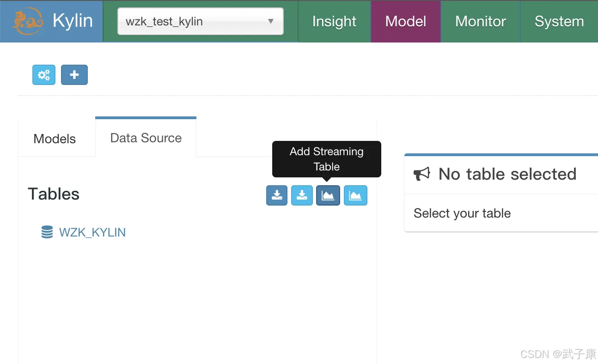Image resolution: width=598 pixels, height=364 pixels.
Task: Click the project selector dropdown arrow
Action: (271, 21)
